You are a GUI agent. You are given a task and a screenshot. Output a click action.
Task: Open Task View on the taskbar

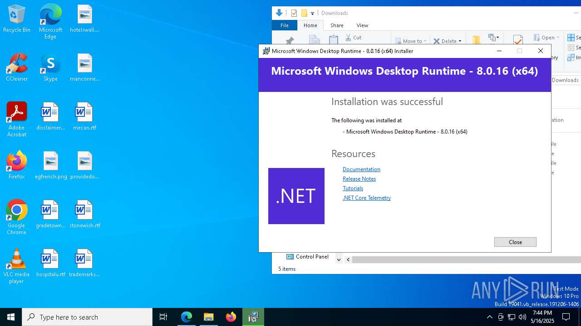[163, 317]
